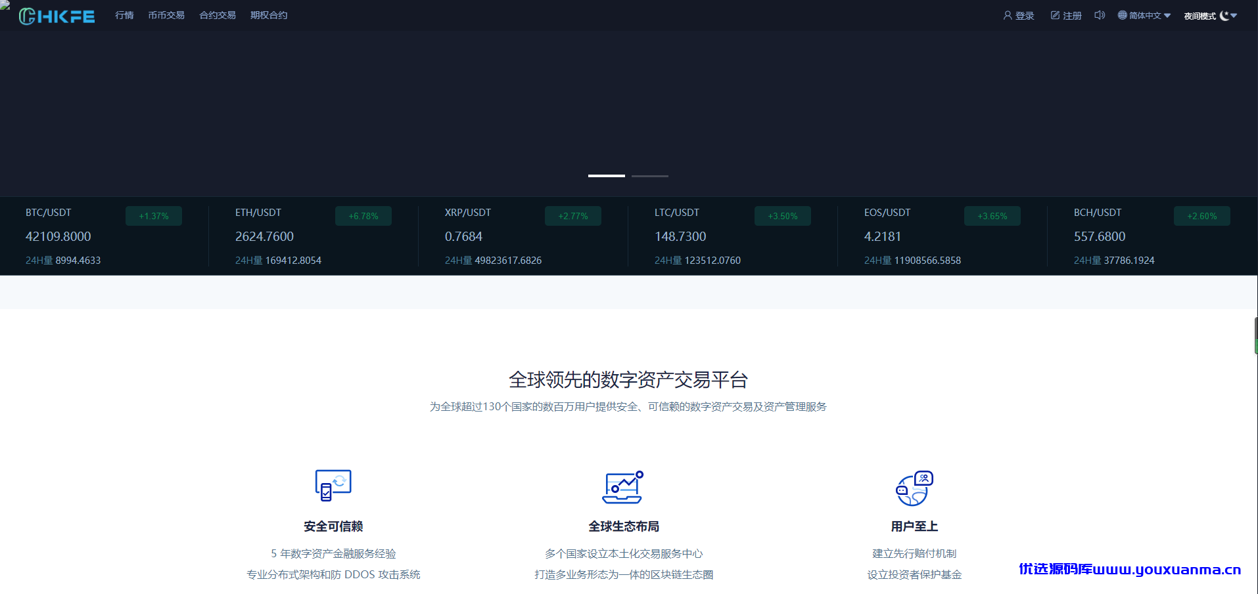The width and height of the screenshot is (1258, 594).
Task: Click the HKFE logo
Action: tap(57, 16)
